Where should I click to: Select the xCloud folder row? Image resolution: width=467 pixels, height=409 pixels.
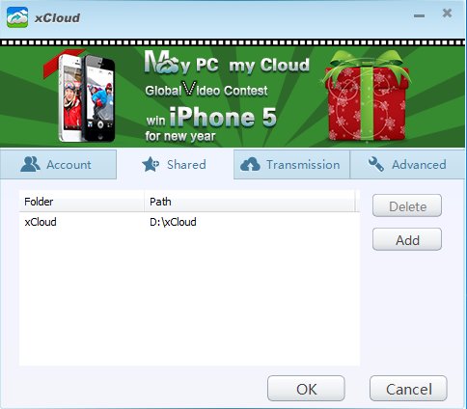coord(189,222)
